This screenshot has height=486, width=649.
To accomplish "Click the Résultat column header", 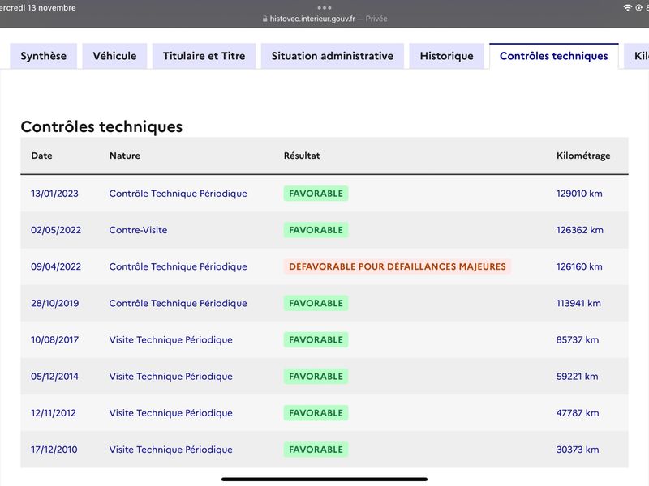I will tap(302, 156).
